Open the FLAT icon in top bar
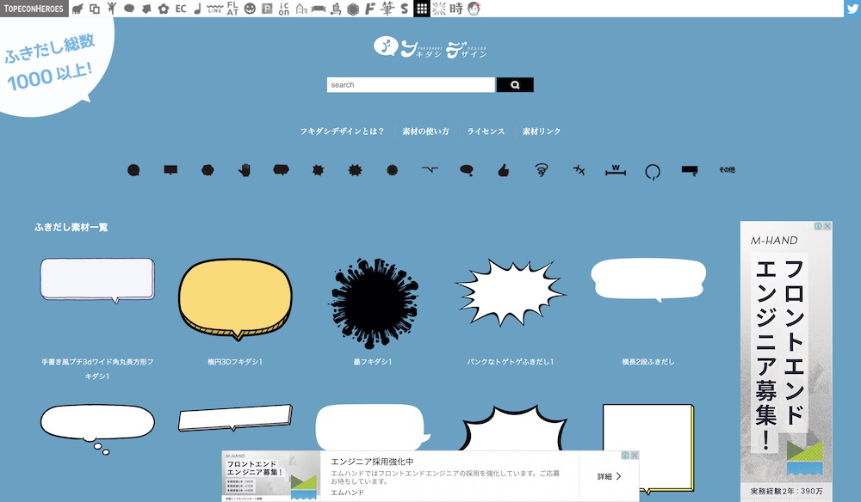The height and width of the screenshot is (502, 861). click(x=232, y=9)
